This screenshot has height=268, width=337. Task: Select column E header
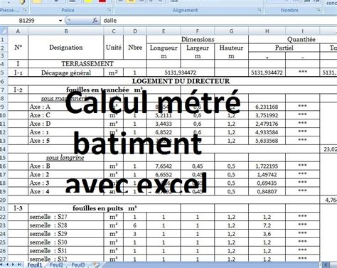164,31
